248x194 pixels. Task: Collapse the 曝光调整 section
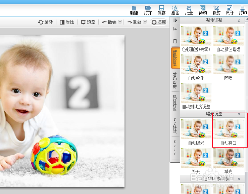(239, 114)
